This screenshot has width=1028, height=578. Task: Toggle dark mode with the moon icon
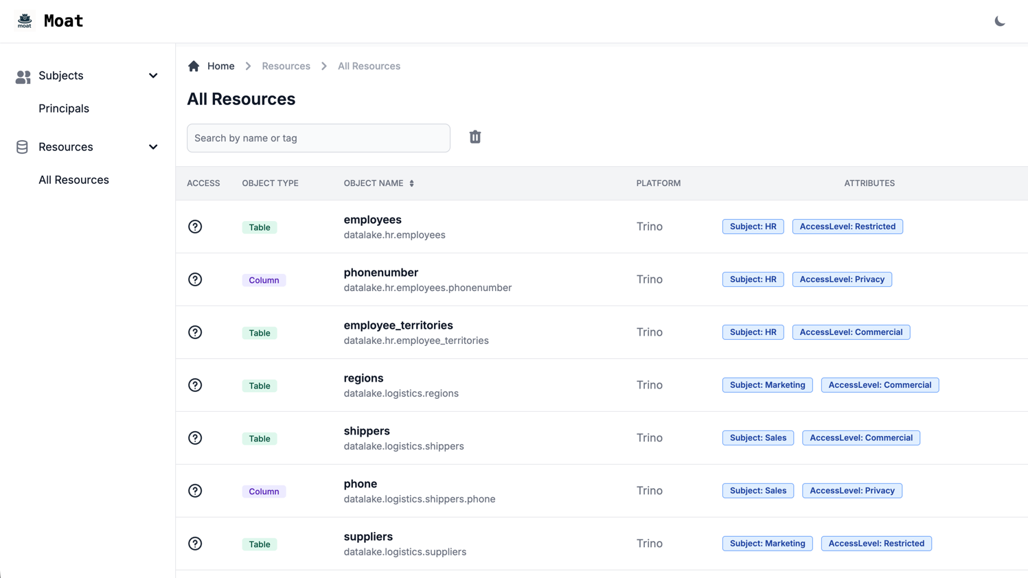[x=1000, y=21]
